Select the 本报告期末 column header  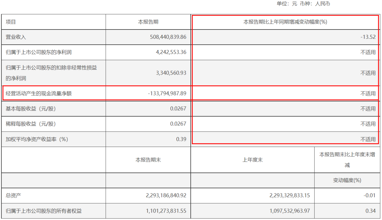coord(148,160)
